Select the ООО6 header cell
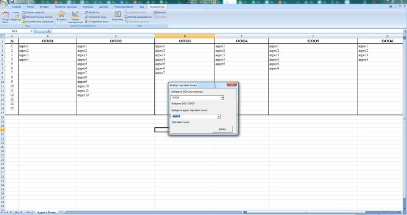This screenshot has height=215, width=407. click(380, 41)
